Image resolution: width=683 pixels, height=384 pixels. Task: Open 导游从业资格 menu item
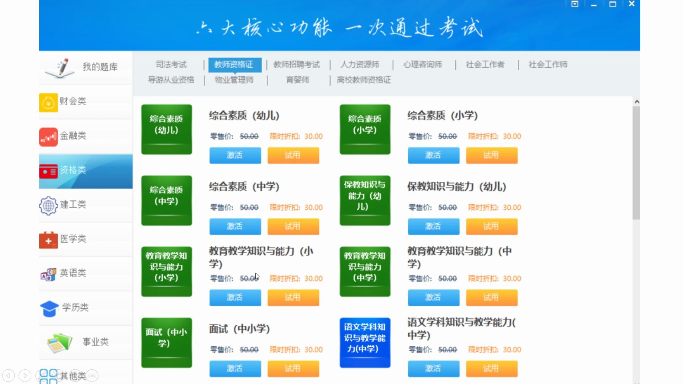(x=170, y=80)
